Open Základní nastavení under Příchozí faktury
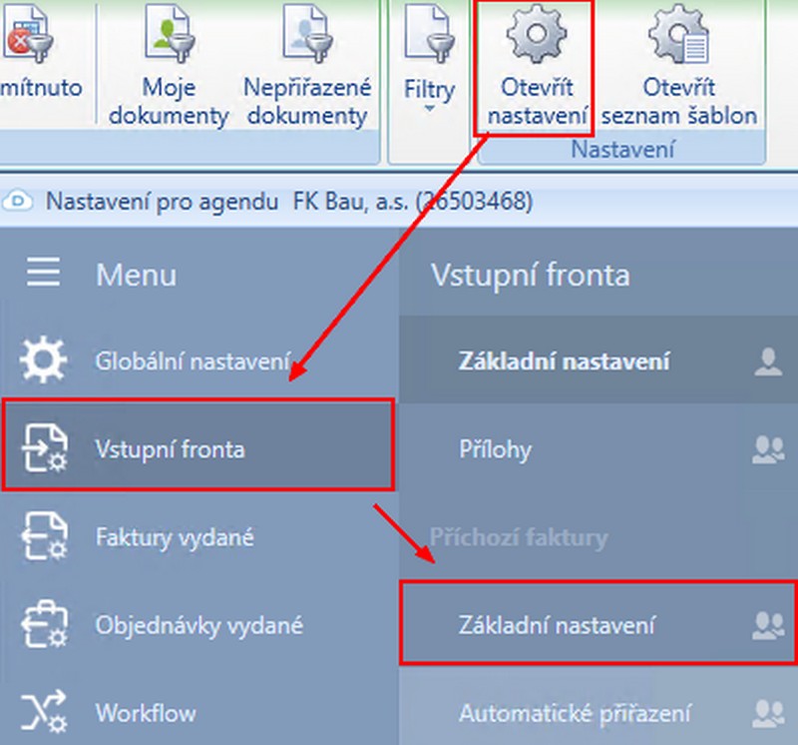Viewport: 798px width, 745px height. (x=557, y=626)
